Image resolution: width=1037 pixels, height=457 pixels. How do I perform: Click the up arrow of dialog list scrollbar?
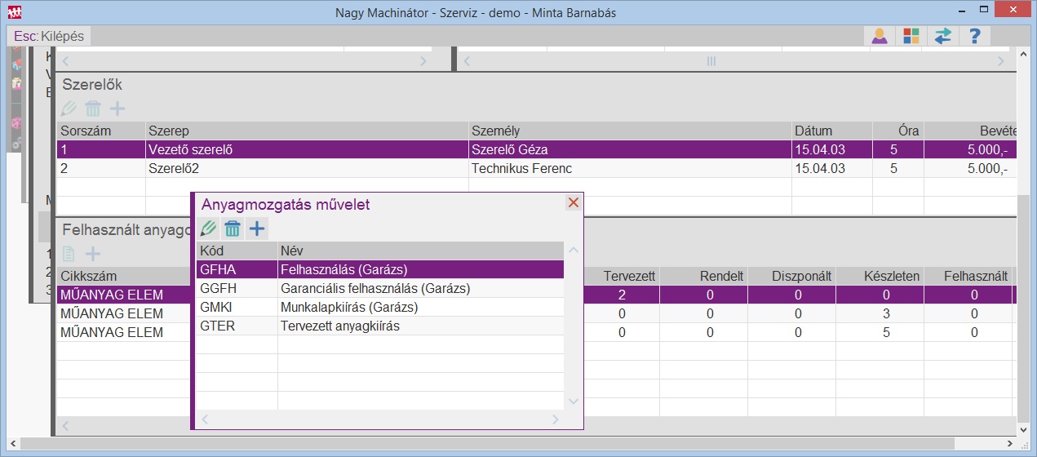click(573, 251)
